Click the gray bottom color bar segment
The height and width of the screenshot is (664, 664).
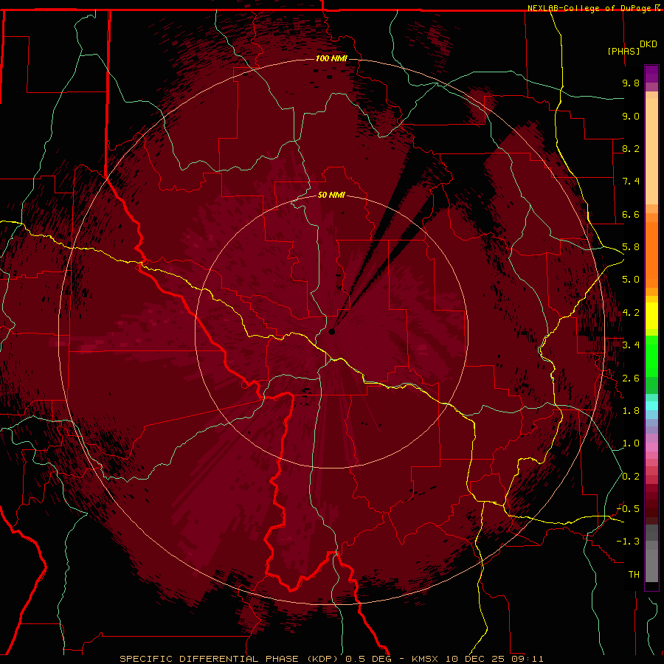(651, 565)
